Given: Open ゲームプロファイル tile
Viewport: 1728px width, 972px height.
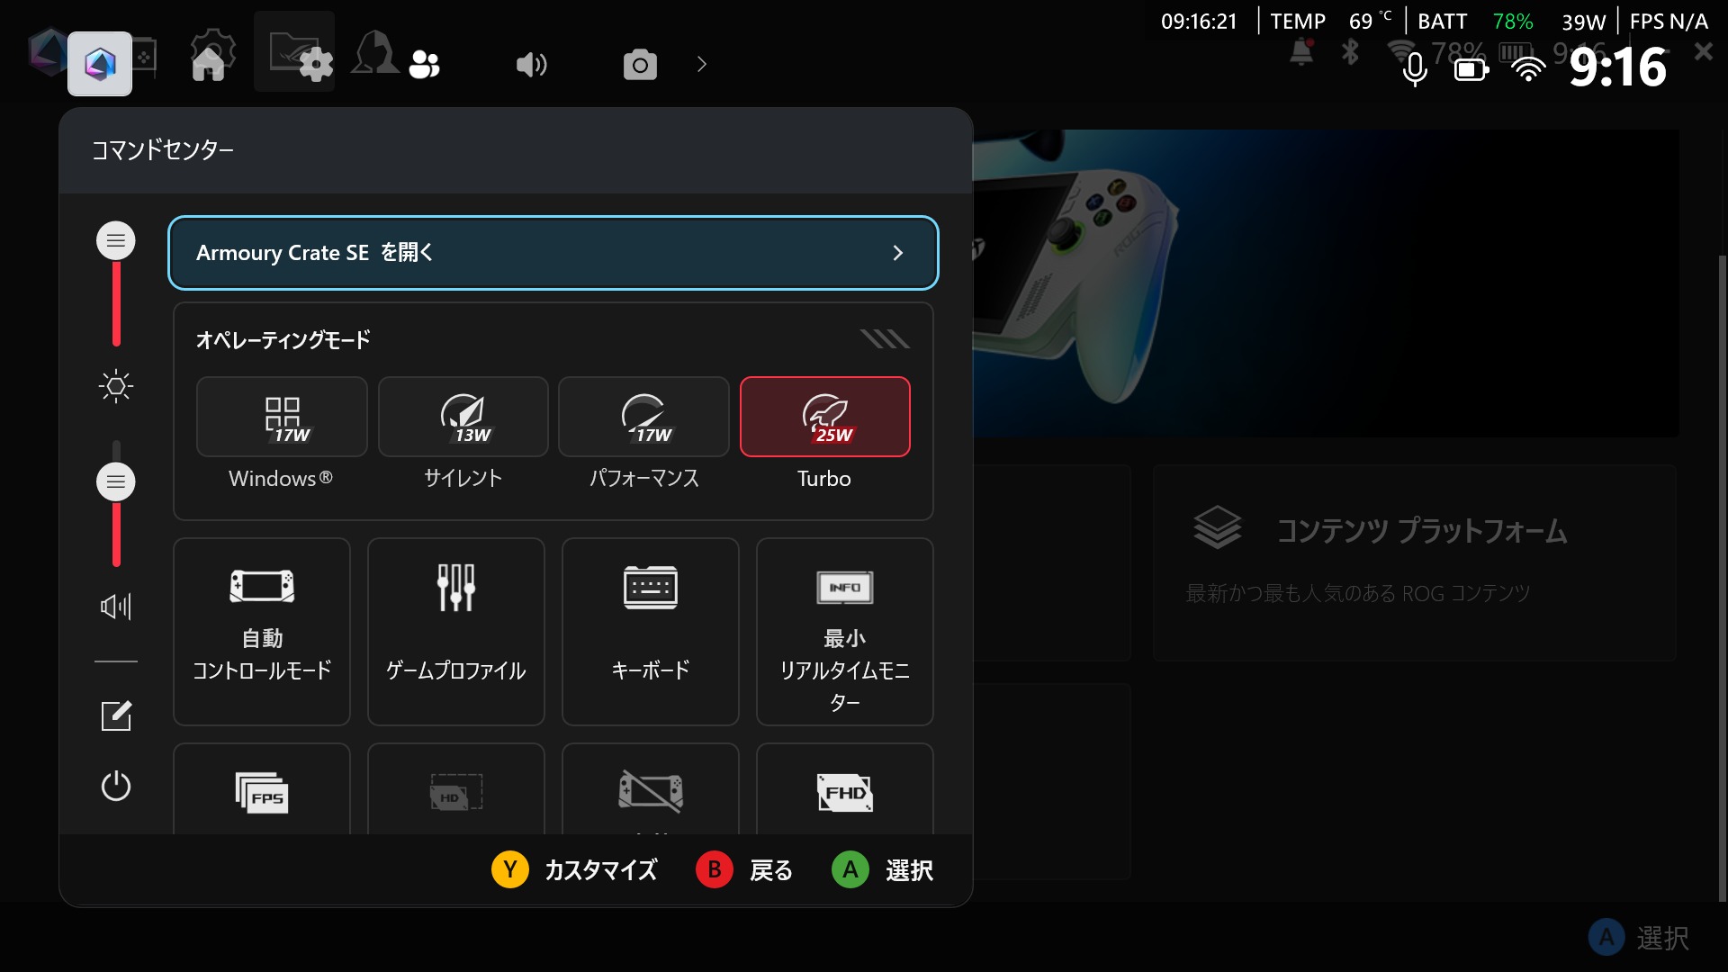Looking at the screenshot, I should (456, 632).
